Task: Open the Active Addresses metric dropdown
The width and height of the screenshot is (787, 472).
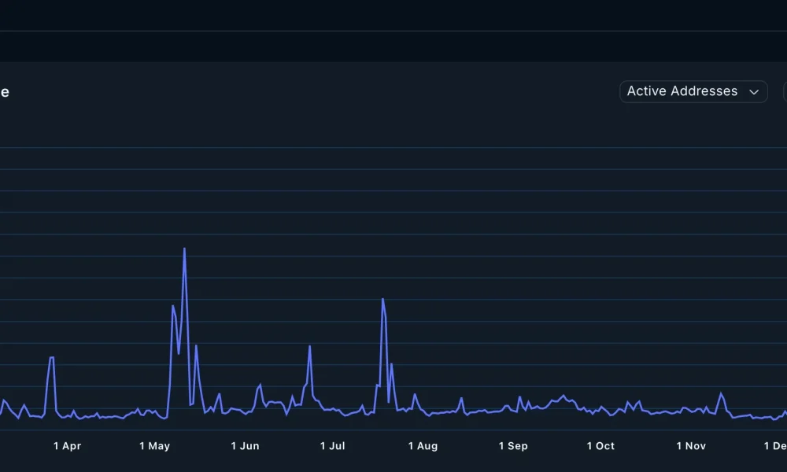Action: [693, 91]
